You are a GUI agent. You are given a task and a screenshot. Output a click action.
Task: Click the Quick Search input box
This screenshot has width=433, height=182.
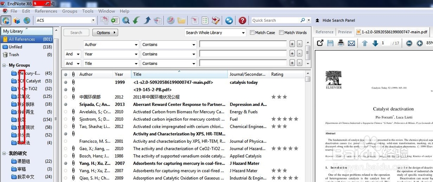(x=275, y=20)
